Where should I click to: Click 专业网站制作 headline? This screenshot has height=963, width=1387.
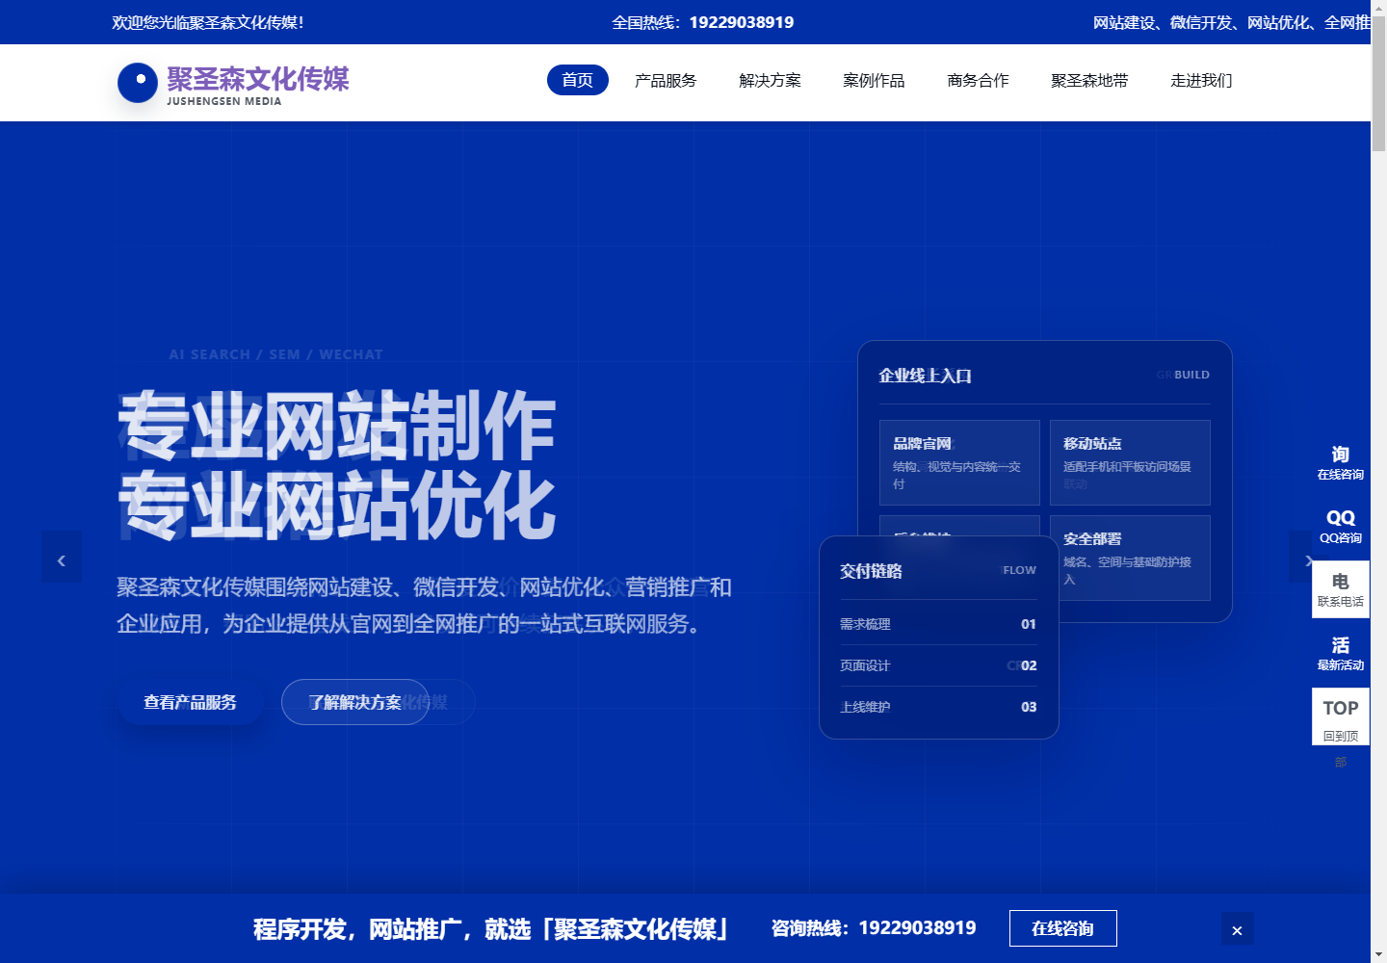pyautogui.click(x=336, y=426)
